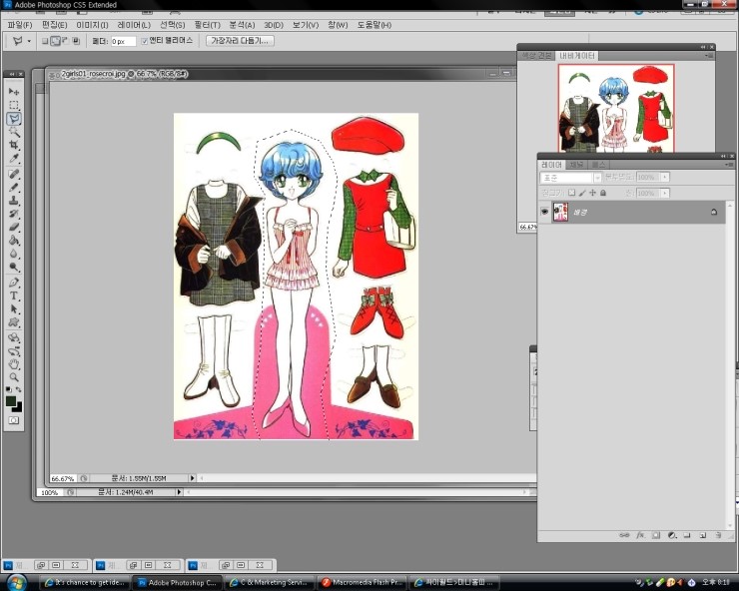
Task: Click the feather value input field
Action: click(124, 42)
